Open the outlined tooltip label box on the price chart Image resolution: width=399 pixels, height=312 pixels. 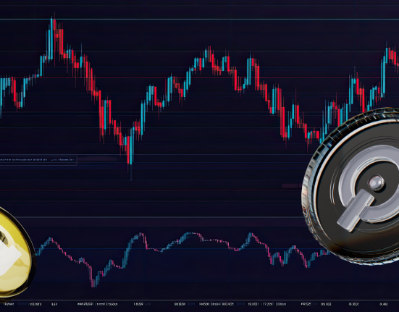coord(38,160)
